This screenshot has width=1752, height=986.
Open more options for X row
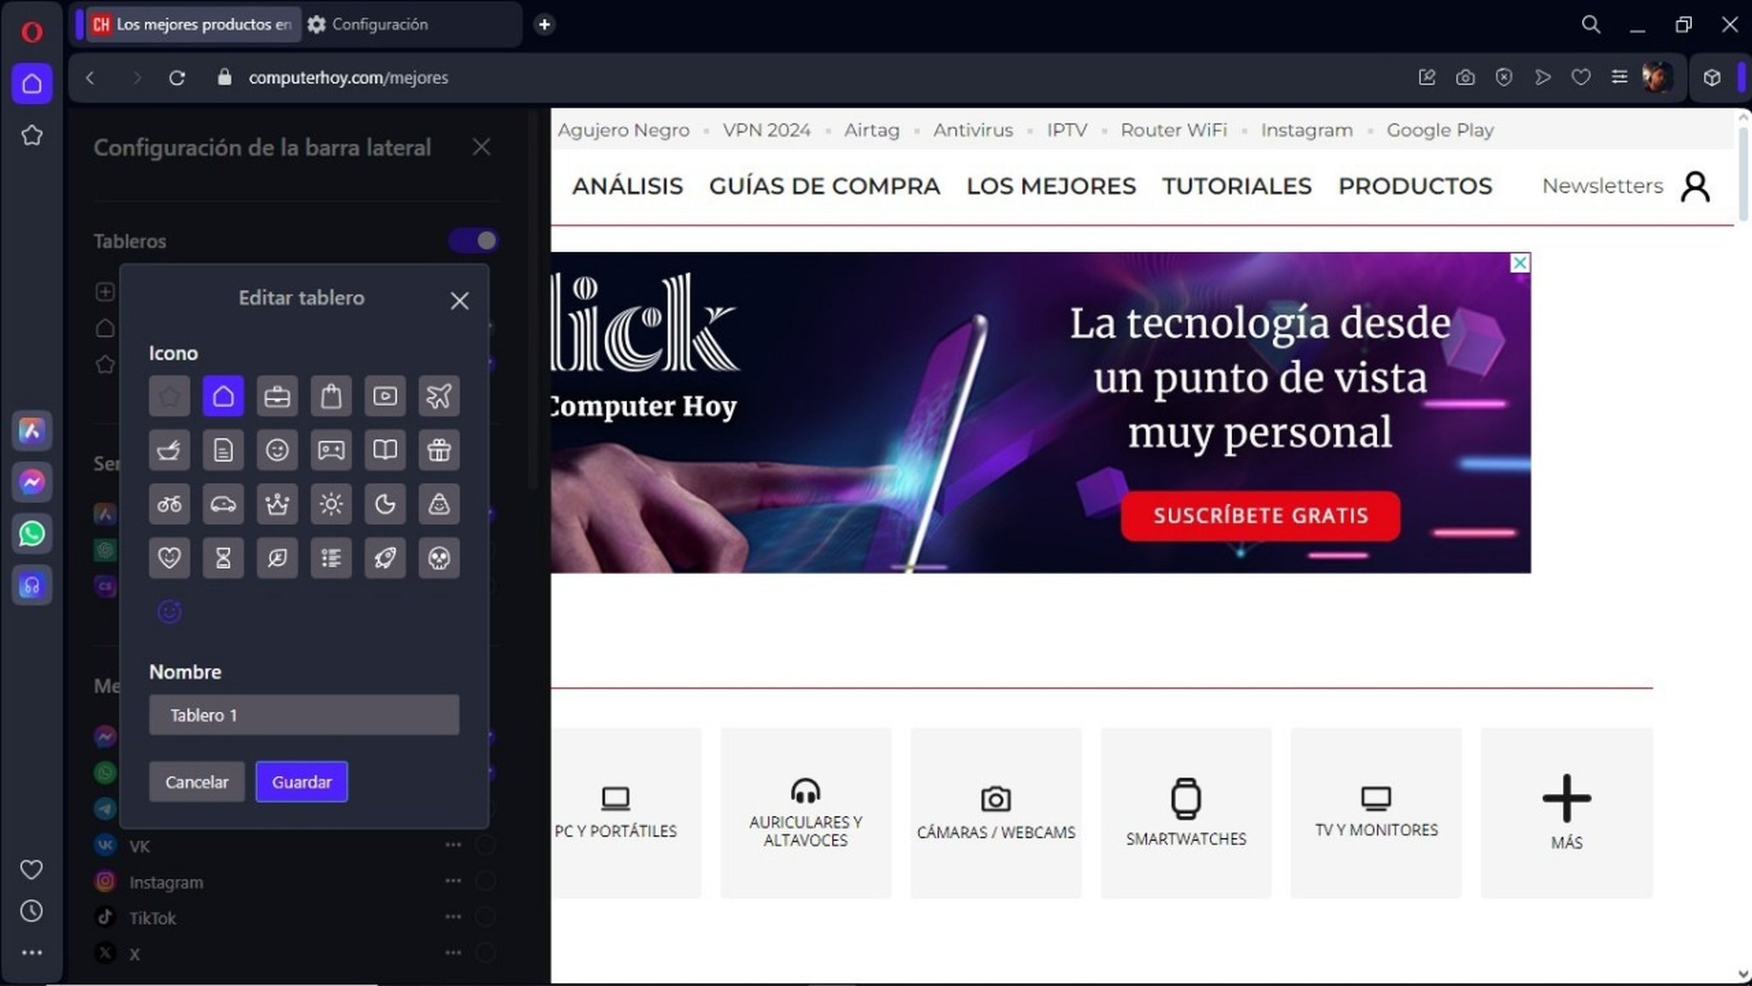tap(453, 953)
